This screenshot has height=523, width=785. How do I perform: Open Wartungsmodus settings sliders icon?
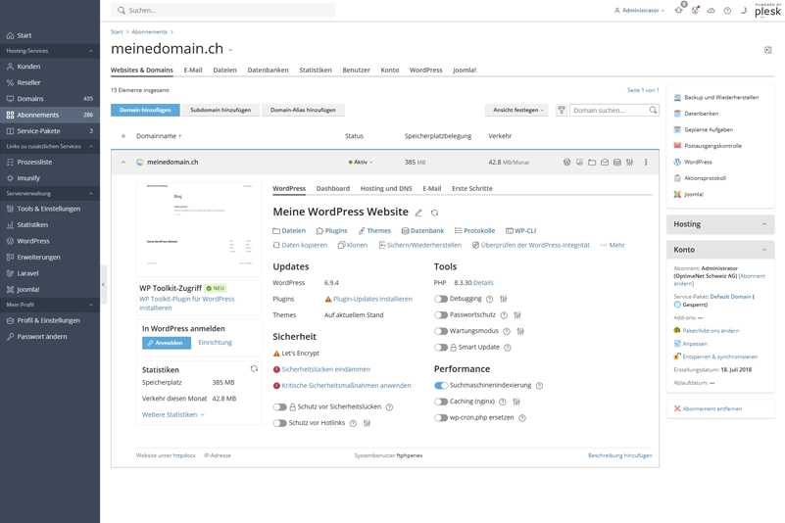520,331
